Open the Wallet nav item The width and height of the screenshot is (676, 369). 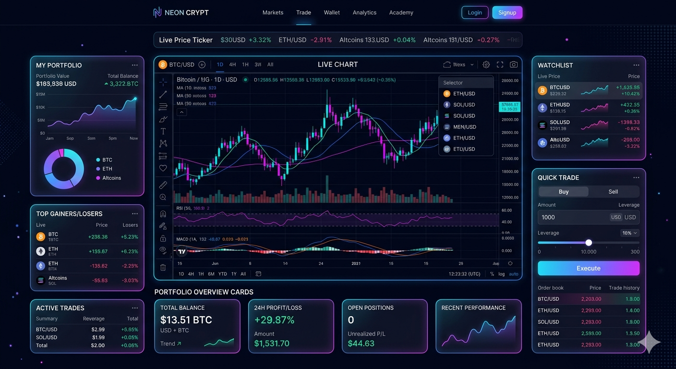pos(332,12)
